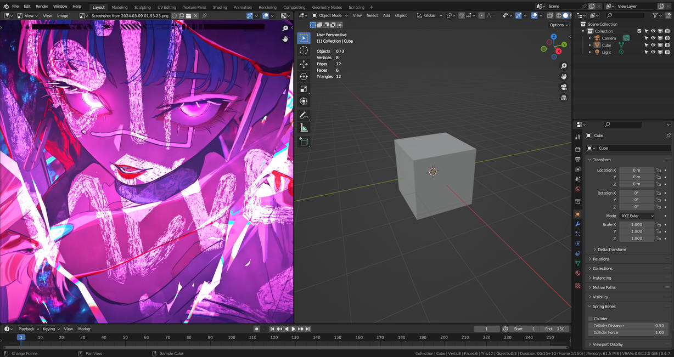Click the image editor pan hand icon
Image resolution: width=674 pixels, height=357 pixels.
[285, 39]
